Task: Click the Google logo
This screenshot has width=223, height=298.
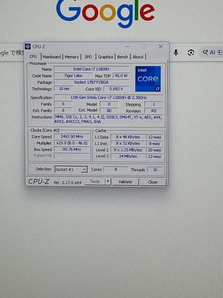Action: point(103,12)
